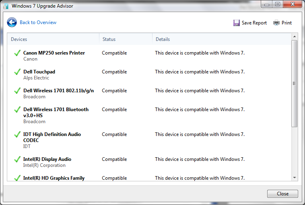The height and width of the screenshot is (205, 305).
Task: Click the vertical scrollbar thumb
Action: tap(295, 83)
